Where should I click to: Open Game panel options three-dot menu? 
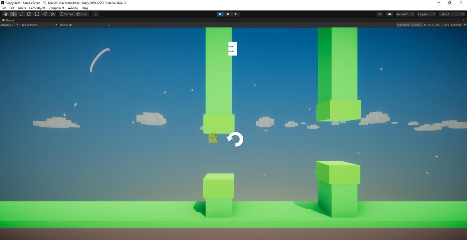point(464,20)
